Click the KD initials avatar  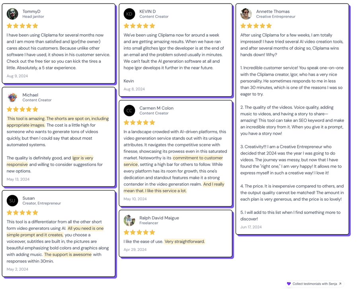(129, 14)
